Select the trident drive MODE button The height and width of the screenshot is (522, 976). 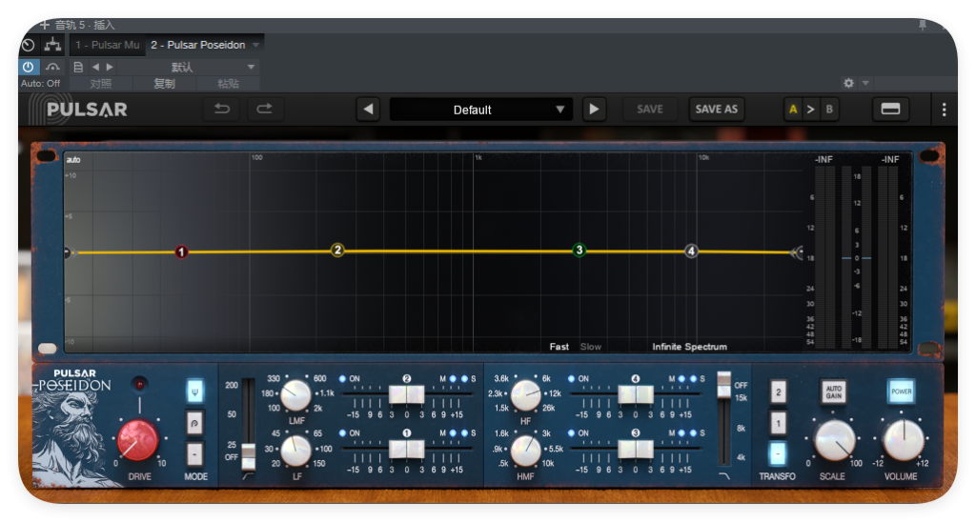194,391
